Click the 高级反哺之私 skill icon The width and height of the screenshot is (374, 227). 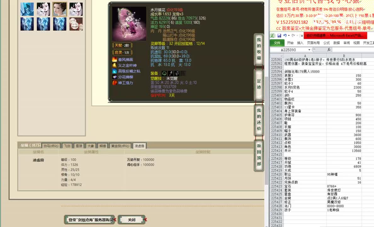pos(115,71)
